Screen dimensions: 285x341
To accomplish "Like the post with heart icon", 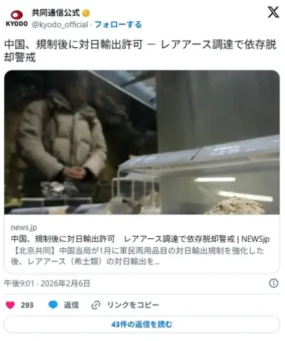I will pyautogui.click(x=10, y=305).
